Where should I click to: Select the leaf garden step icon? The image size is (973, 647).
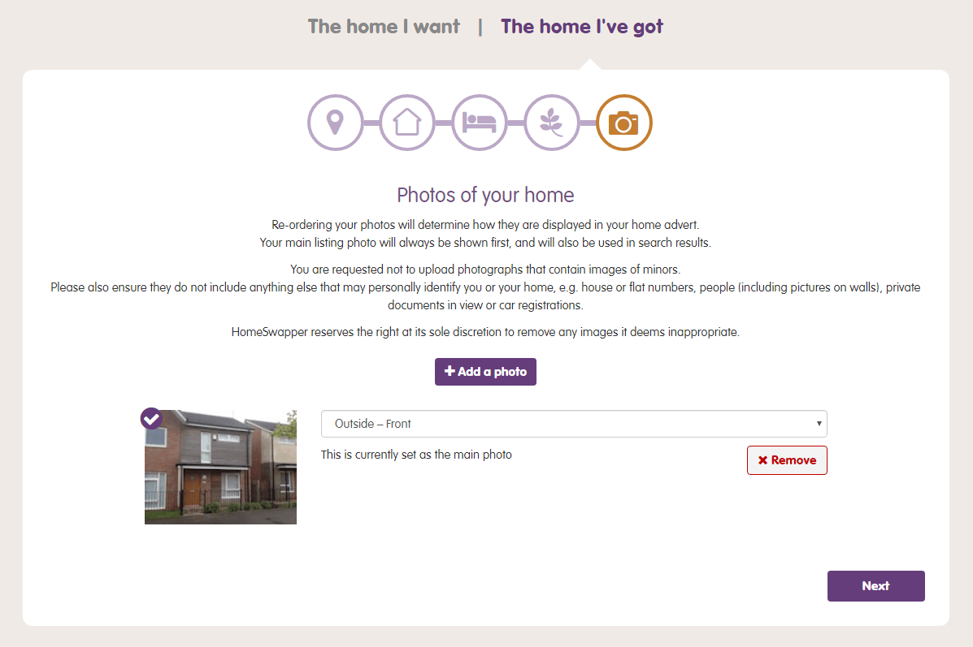552,123
